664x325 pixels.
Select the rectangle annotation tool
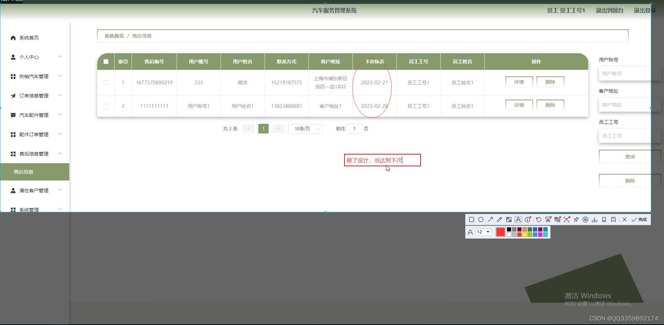[x=471, y=220]
